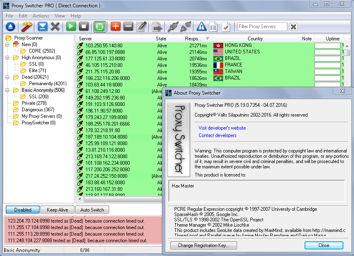354x256 pixels.
Task: Remove selected proxy using minus icon
Action: [128, 26]
